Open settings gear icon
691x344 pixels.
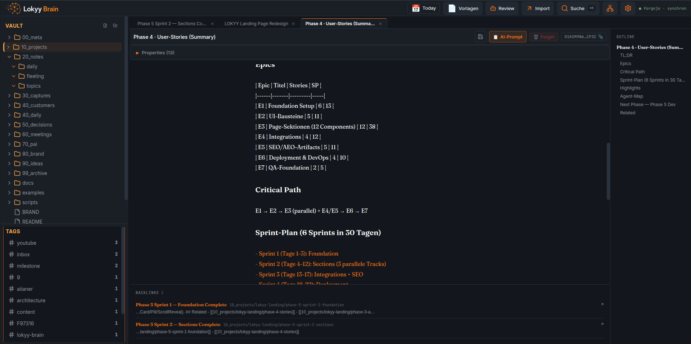(x=628, y=8)
